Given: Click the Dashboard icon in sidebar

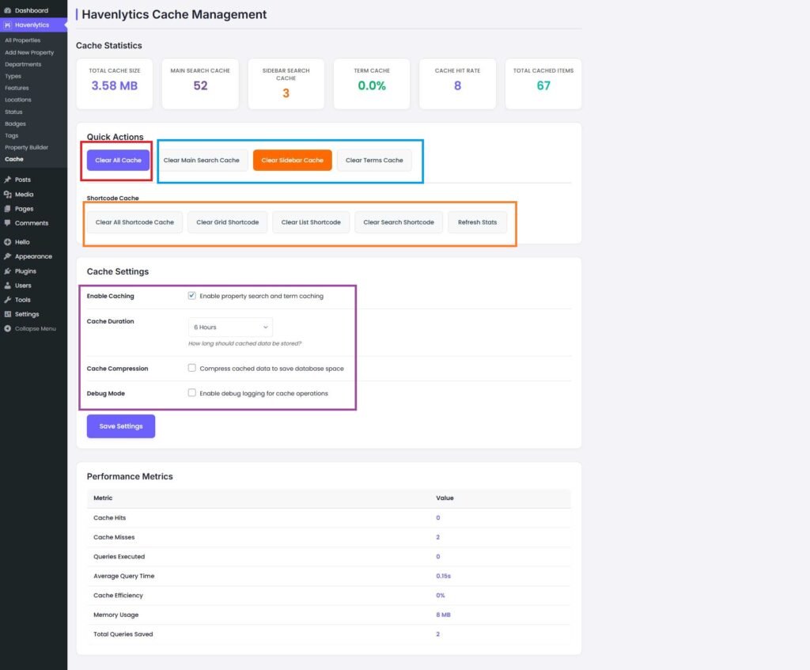Looking at the screenshot, I should tap(8, 10).
